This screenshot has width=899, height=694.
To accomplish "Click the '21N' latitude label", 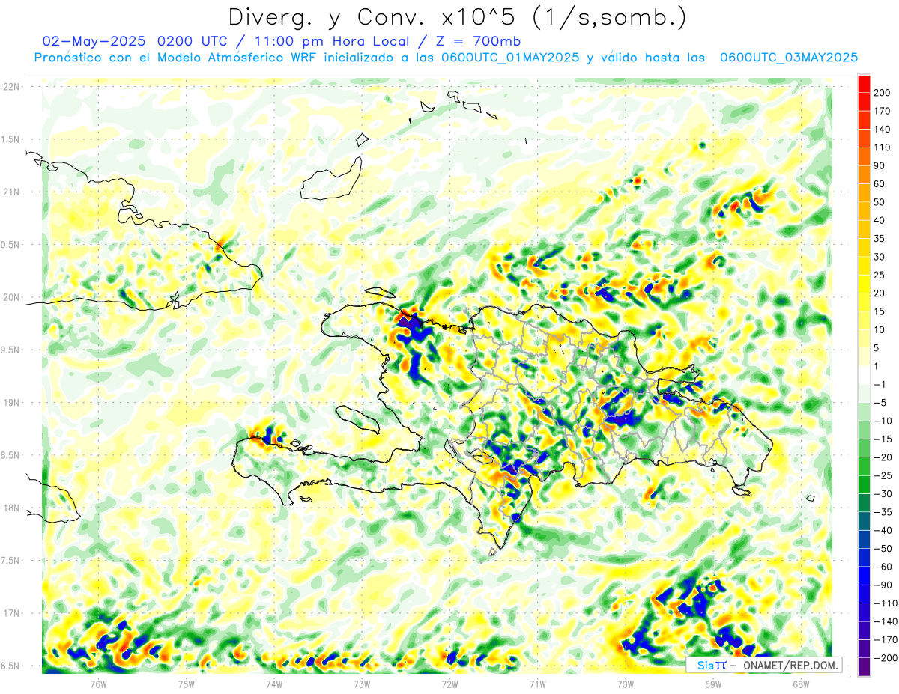I will [11, 192].
